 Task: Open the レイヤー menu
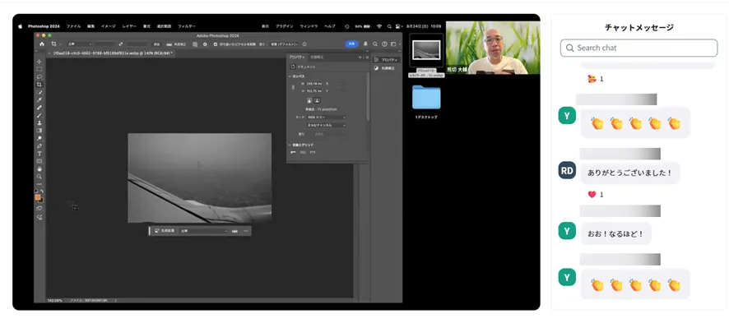click(129, 26)
